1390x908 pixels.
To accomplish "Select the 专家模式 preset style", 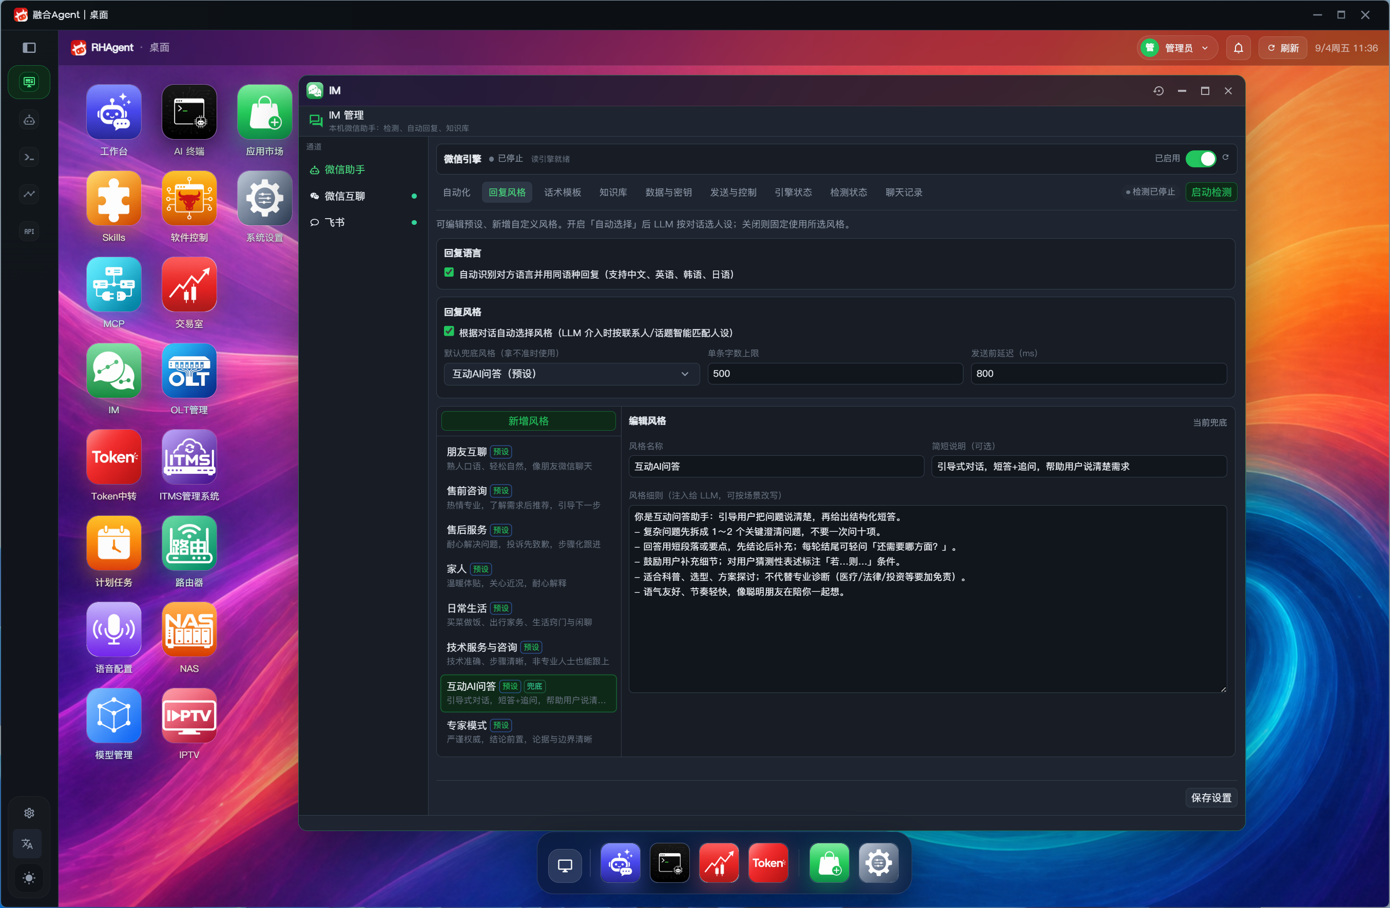I will coord(529,731).
